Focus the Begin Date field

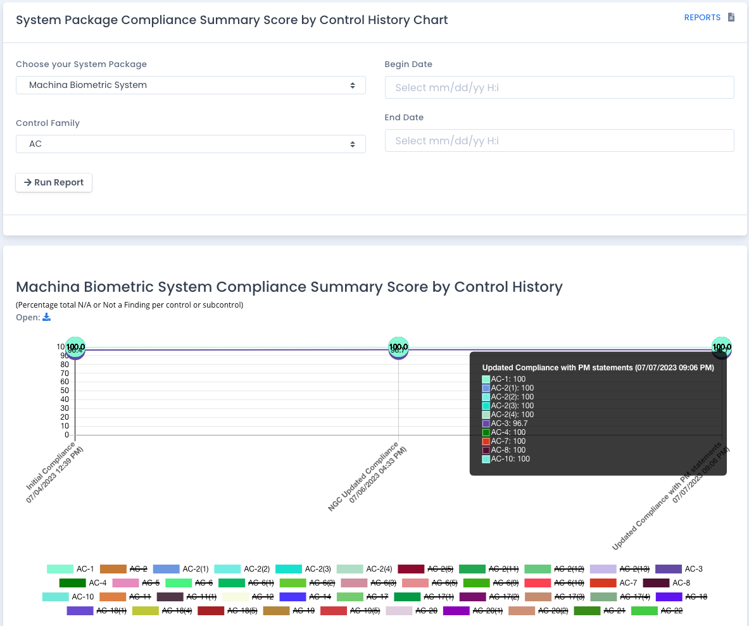(559, 87)
